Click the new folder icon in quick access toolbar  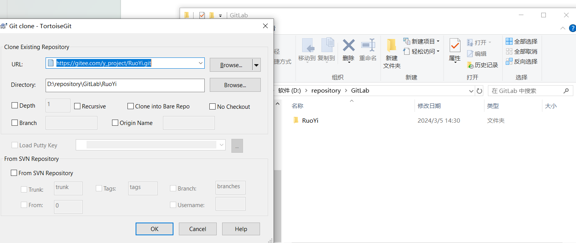click(x=211, y=15)
